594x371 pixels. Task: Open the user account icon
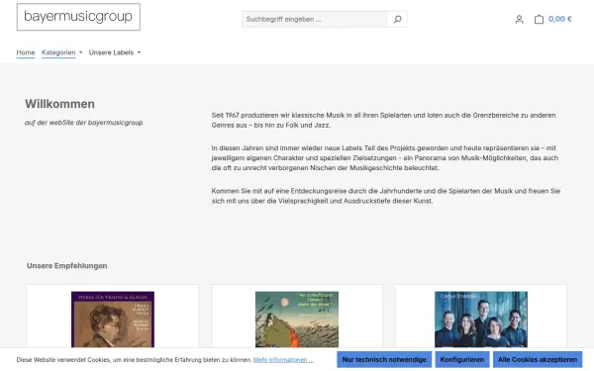tap(519, 20)
